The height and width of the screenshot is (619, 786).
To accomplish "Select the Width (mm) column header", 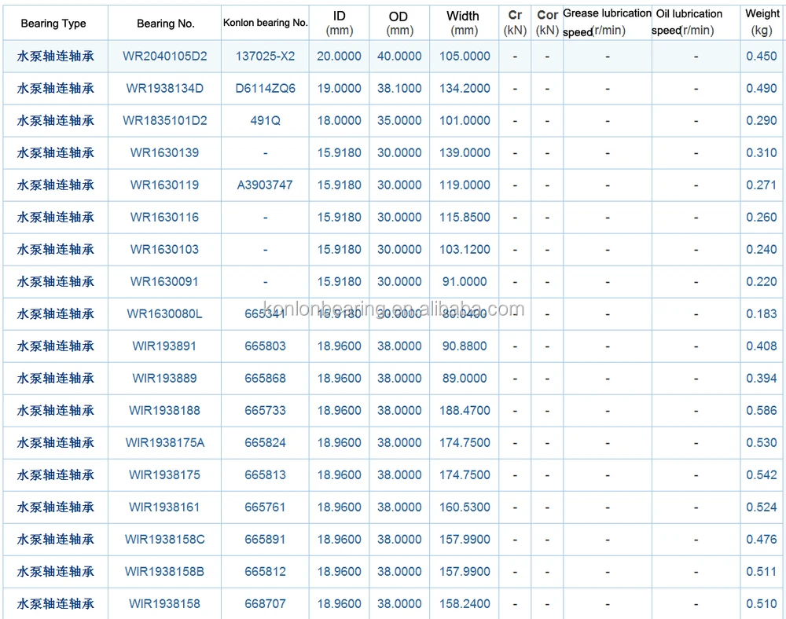I will [464, 23].
